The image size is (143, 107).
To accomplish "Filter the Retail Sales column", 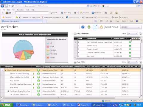I will (126, 38).
